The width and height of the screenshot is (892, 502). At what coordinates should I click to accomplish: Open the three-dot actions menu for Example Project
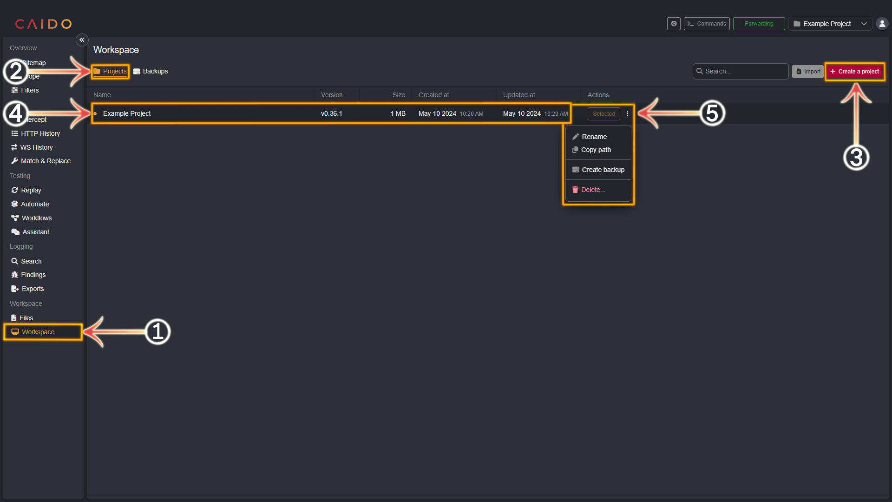click(627, 114)
